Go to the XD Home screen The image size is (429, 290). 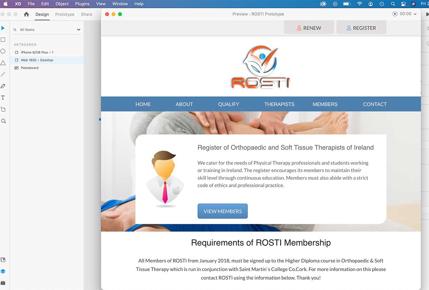(x=26, y=14)
